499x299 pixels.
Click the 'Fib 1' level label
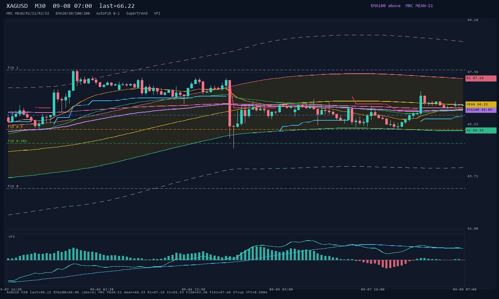point(13,68)
